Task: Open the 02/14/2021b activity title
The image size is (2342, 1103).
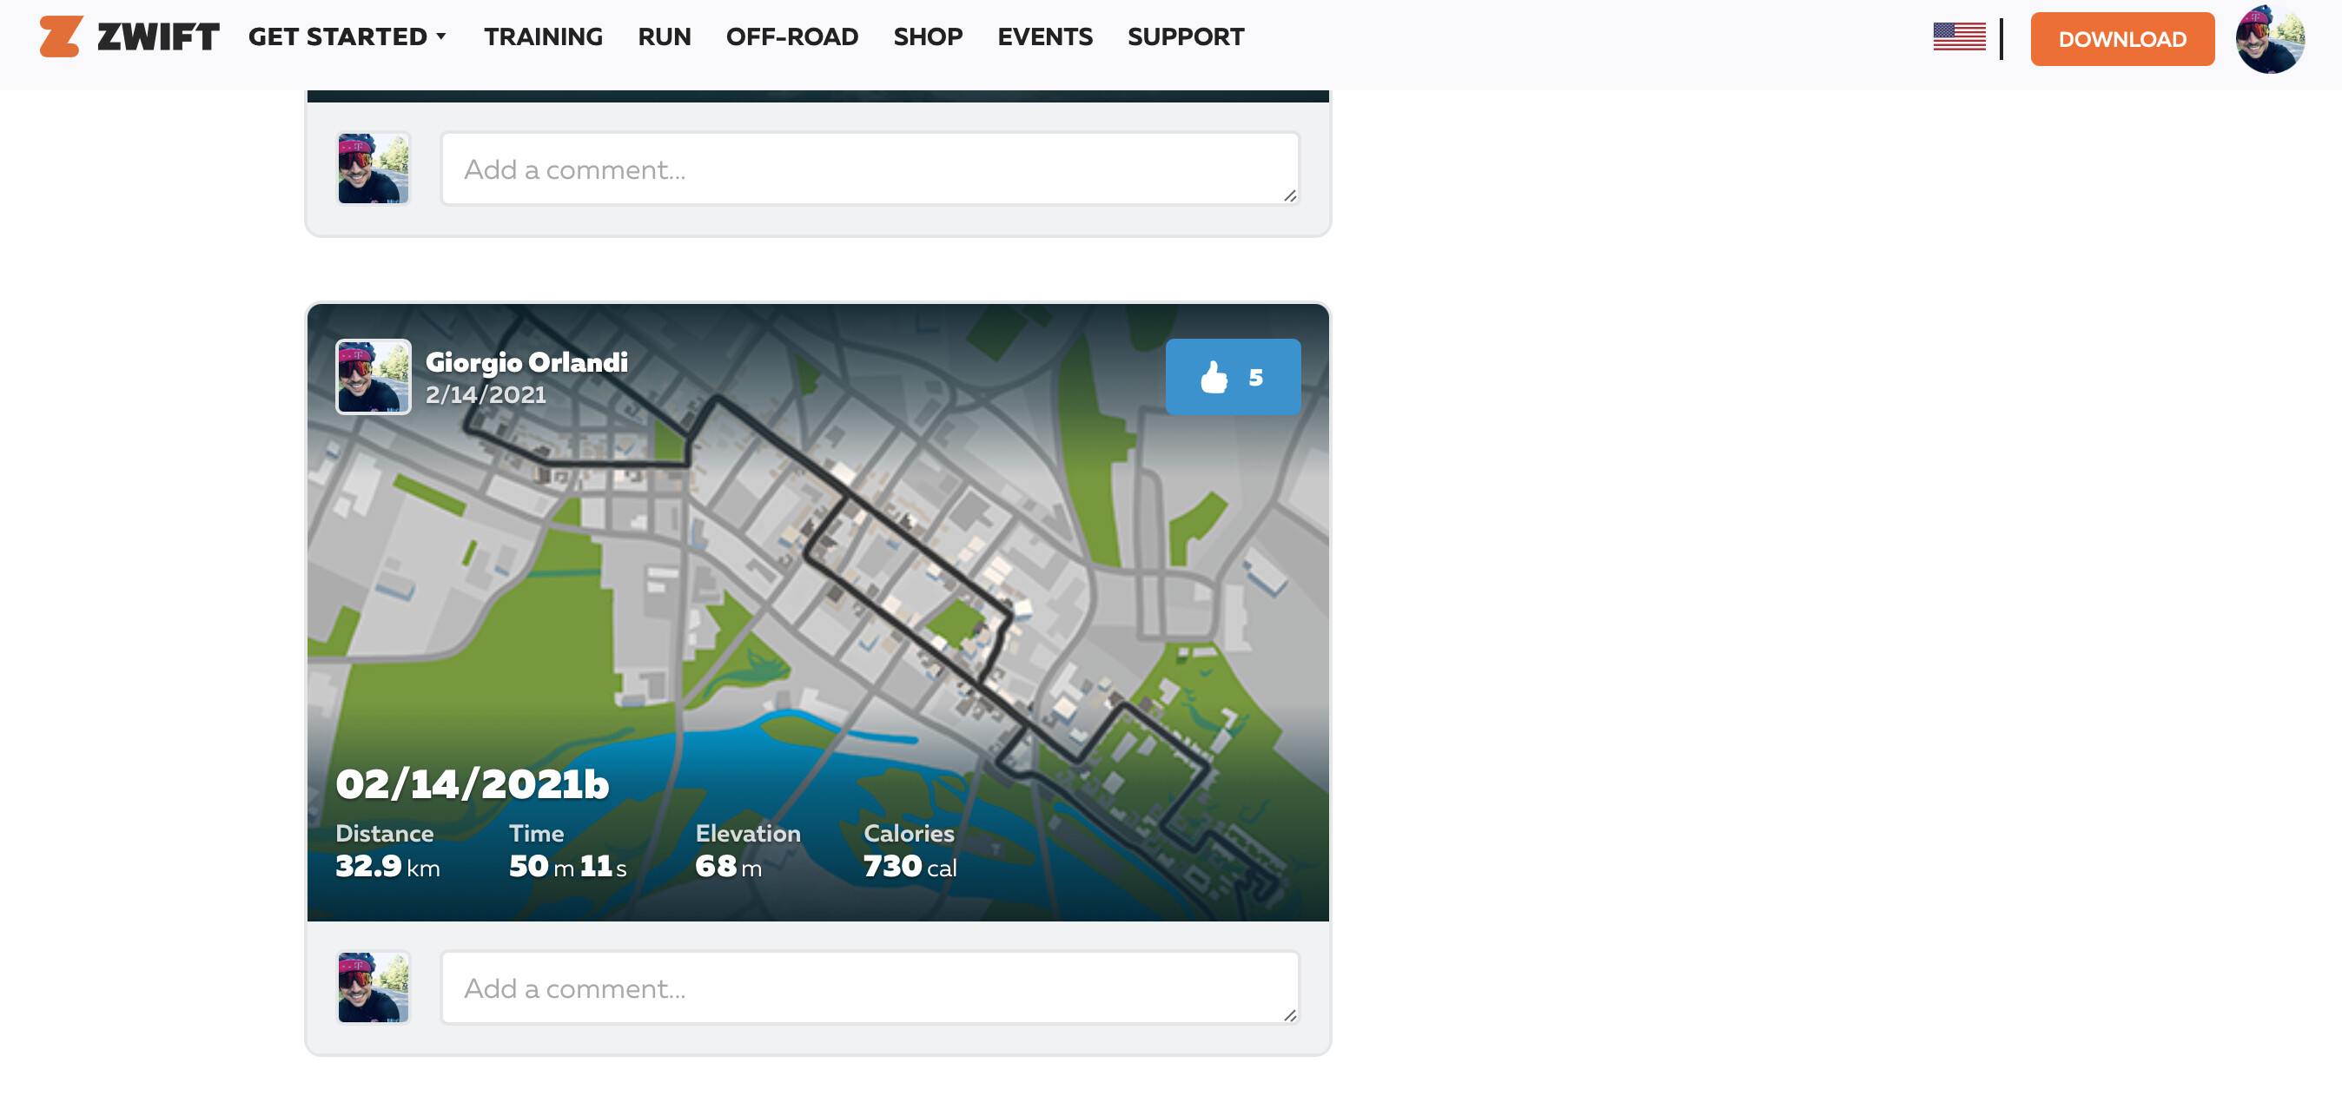Action: 472,784
